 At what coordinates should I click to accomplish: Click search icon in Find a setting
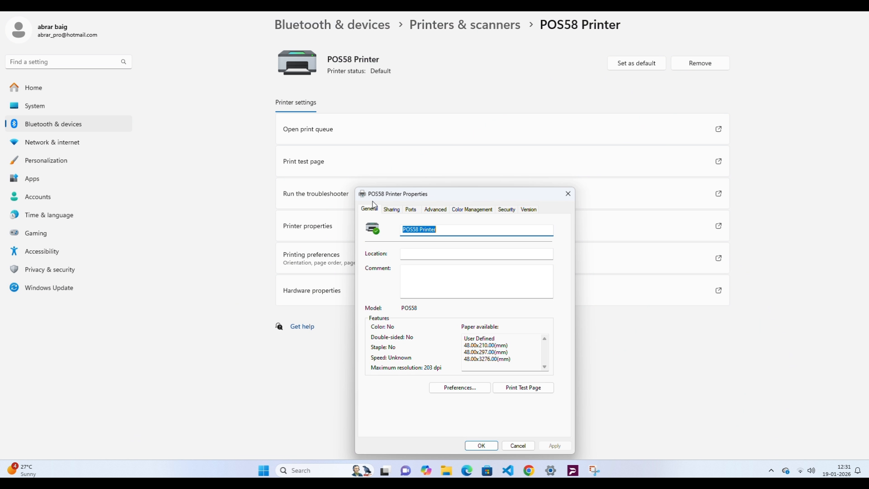tap(123, 62)
